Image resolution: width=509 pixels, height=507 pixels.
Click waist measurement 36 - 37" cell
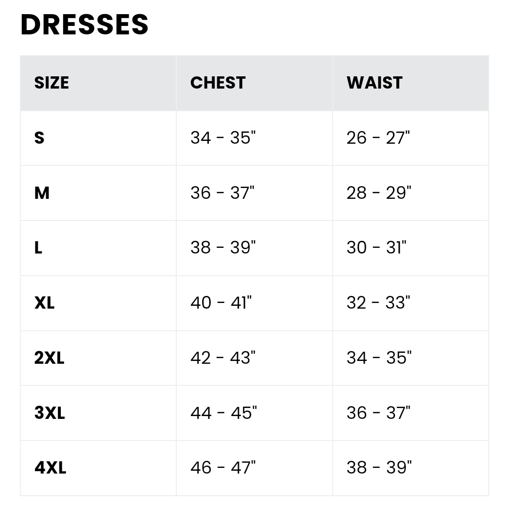378,413
